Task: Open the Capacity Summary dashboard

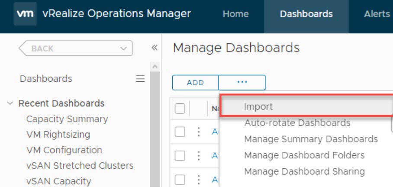Action: coord(67,119)
